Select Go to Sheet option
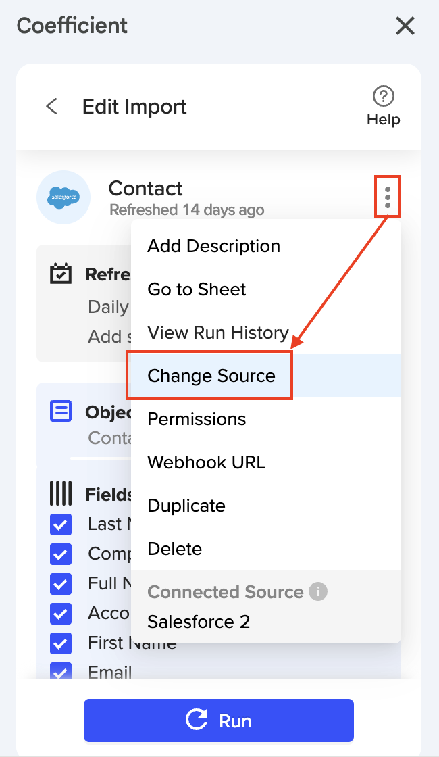The height and width of the screenshot is (757, 439). pos(197,289)
